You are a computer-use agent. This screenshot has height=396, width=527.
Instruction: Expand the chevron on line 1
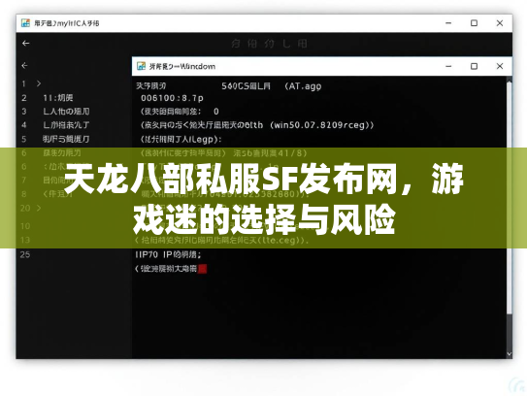pyautogui.click(x=39, y=83)
